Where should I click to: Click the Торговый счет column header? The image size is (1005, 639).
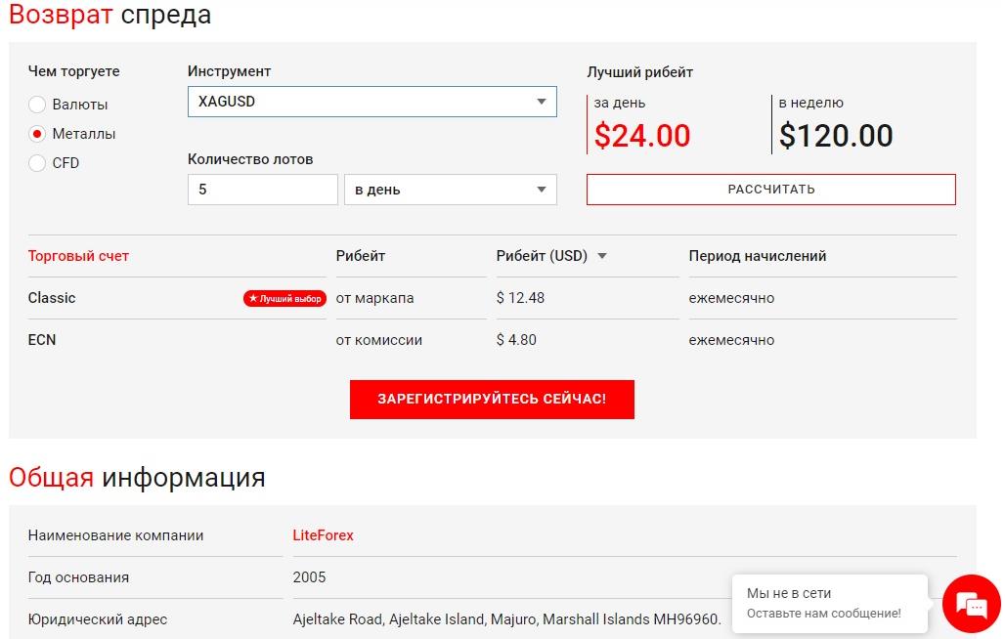[x=78, y=256]
